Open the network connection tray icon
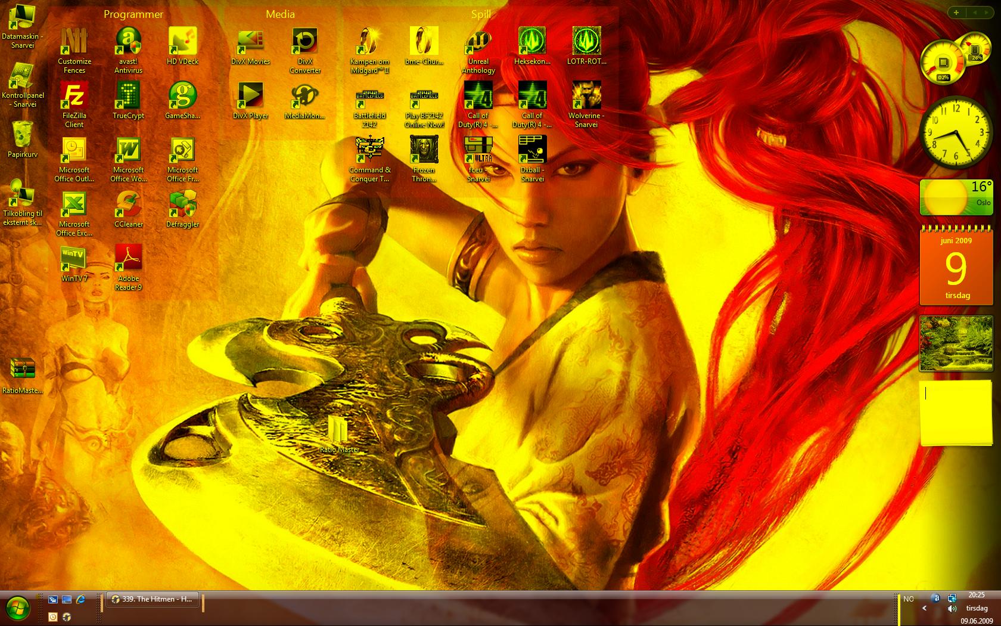1001x626 pixels. click(x=952, y=598)
